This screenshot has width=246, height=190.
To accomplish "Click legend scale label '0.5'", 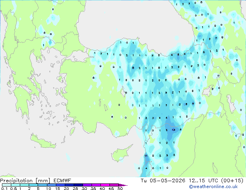I will pyautogui.click(x=14, y=188).
